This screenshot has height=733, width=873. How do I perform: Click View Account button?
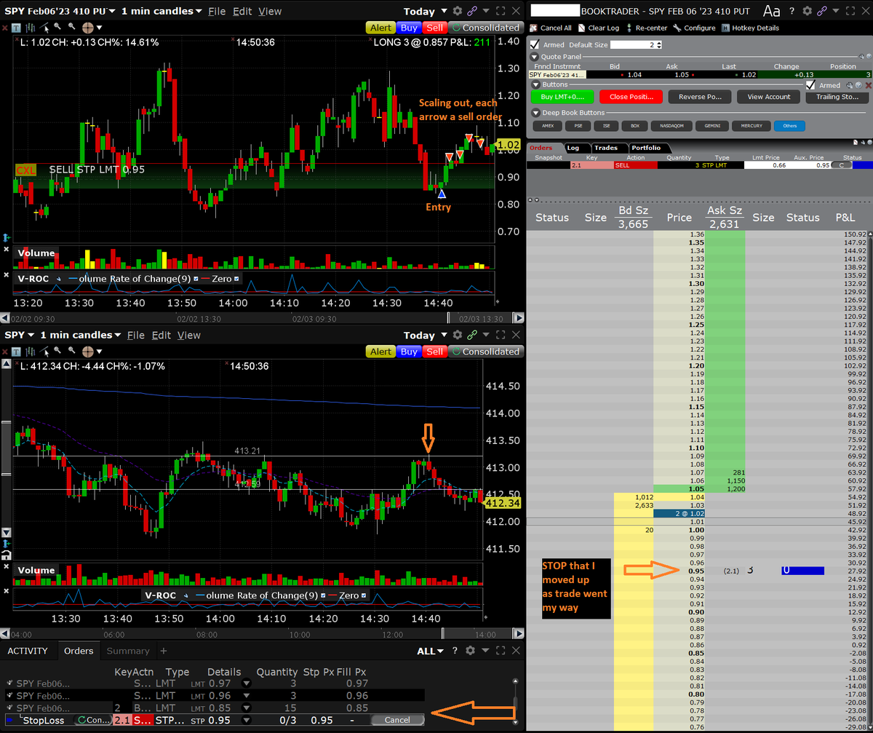click(768, 97)
